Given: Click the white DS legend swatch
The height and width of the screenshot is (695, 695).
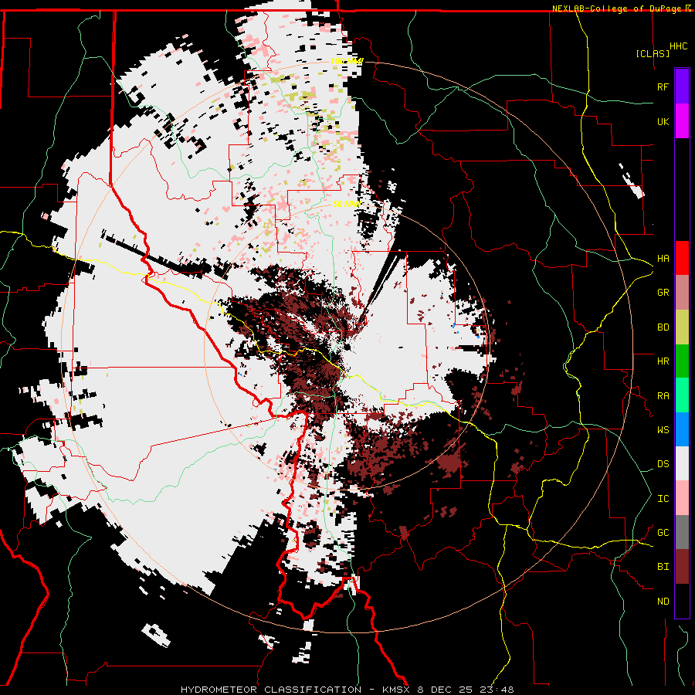Looking at the screenshot, I should point(682,463).
